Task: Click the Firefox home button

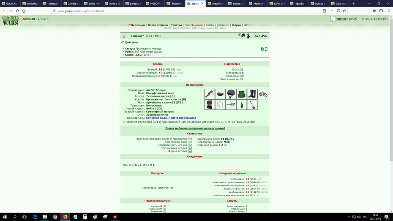Action: [24, 11]
